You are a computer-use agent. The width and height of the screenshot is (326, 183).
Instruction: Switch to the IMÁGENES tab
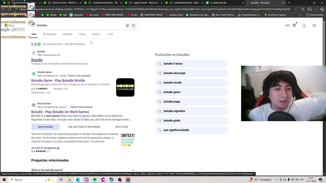coord(67,34)
